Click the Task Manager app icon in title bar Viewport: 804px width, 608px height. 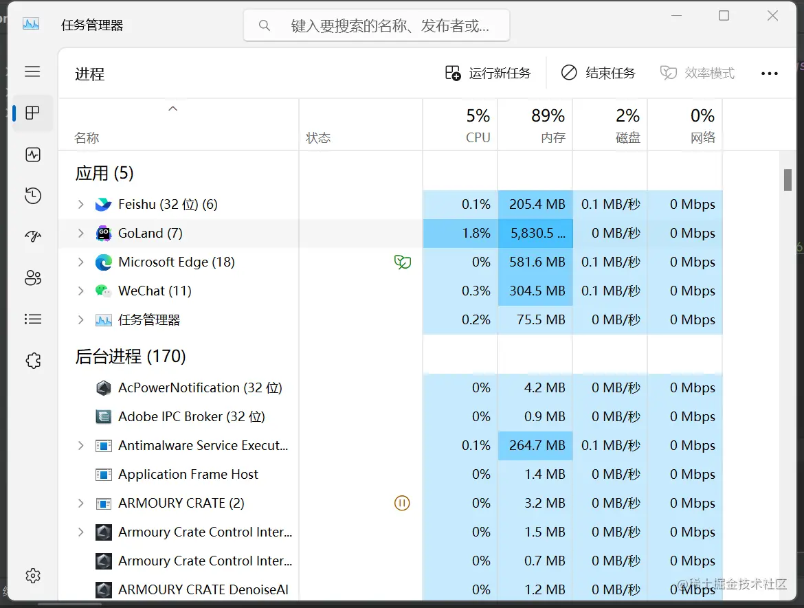[x=31, y=24]
